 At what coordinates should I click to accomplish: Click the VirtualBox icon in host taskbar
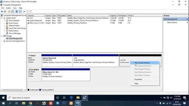(78, 103)
